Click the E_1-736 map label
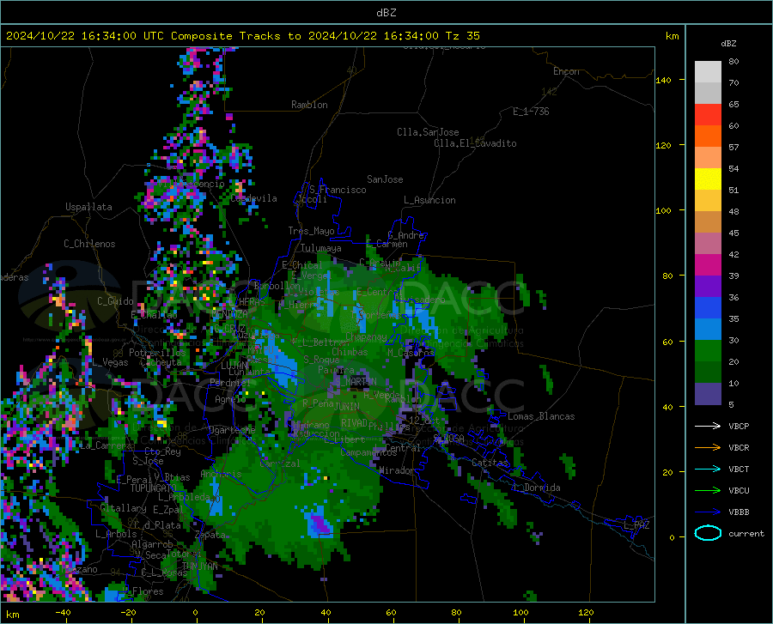Image resolution: width=773 pixels, height=624 pixels. coord(531,112)
